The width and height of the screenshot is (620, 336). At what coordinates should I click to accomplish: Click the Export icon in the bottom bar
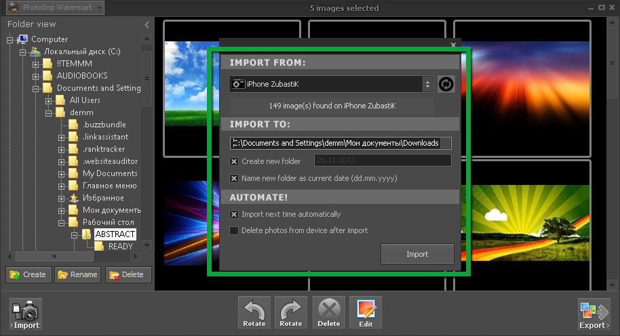594,314
